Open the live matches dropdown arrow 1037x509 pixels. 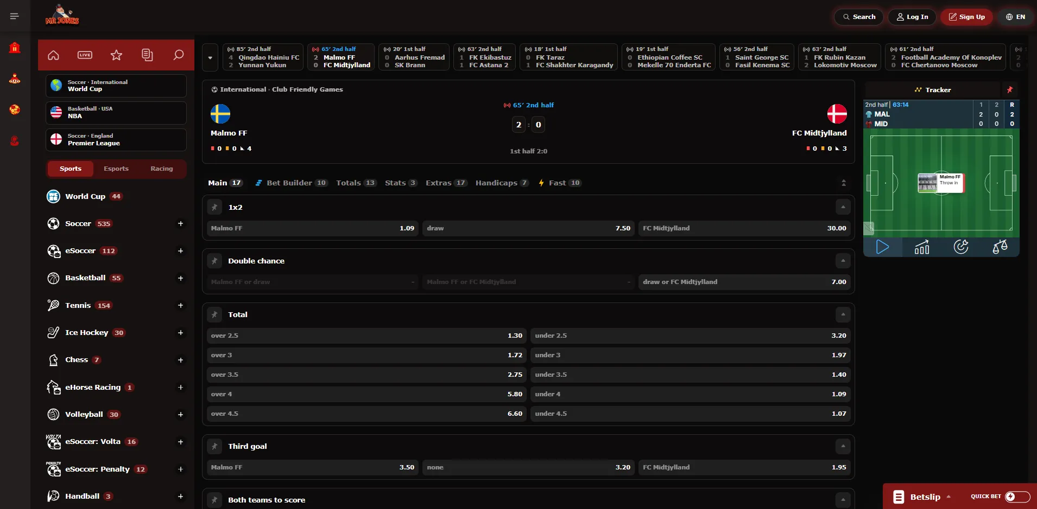tap(210, 57)
